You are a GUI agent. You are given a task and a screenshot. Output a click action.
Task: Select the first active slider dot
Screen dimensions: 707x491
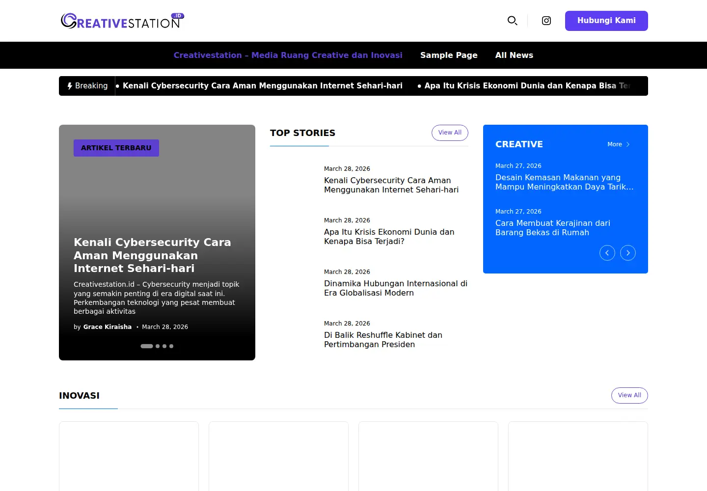point(147,346)
